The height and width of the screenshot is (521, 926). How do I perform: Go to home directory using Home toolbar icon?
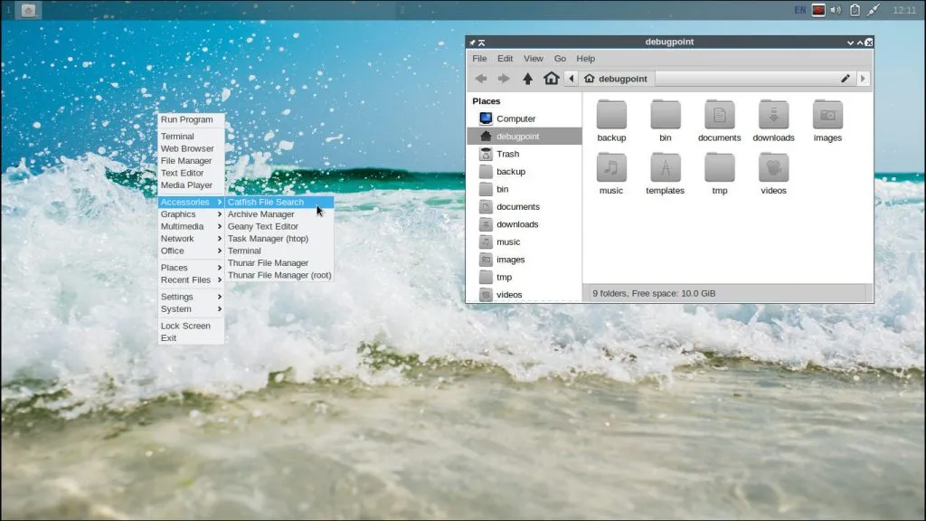pyautogui.click(x=552, y=78)
